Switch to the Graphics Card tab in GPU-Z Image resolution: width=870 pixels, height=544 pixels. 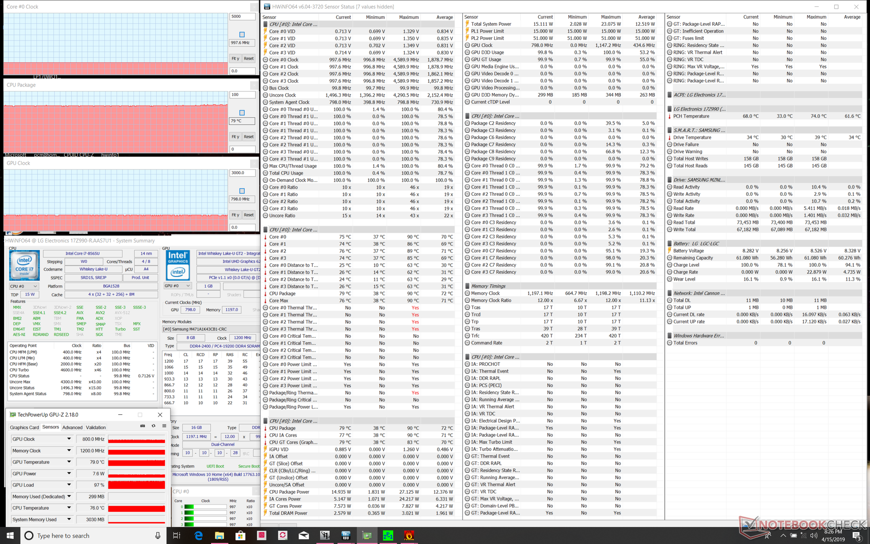tap(24, 427)
